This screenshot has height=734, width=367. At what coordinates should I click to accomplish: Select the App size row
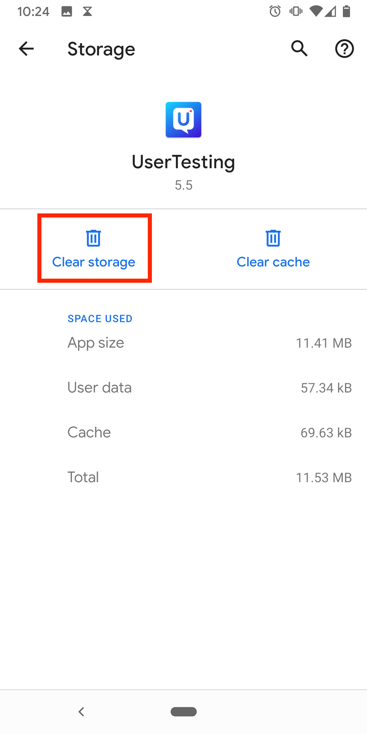pyautogui.click(x=183, y=343)
